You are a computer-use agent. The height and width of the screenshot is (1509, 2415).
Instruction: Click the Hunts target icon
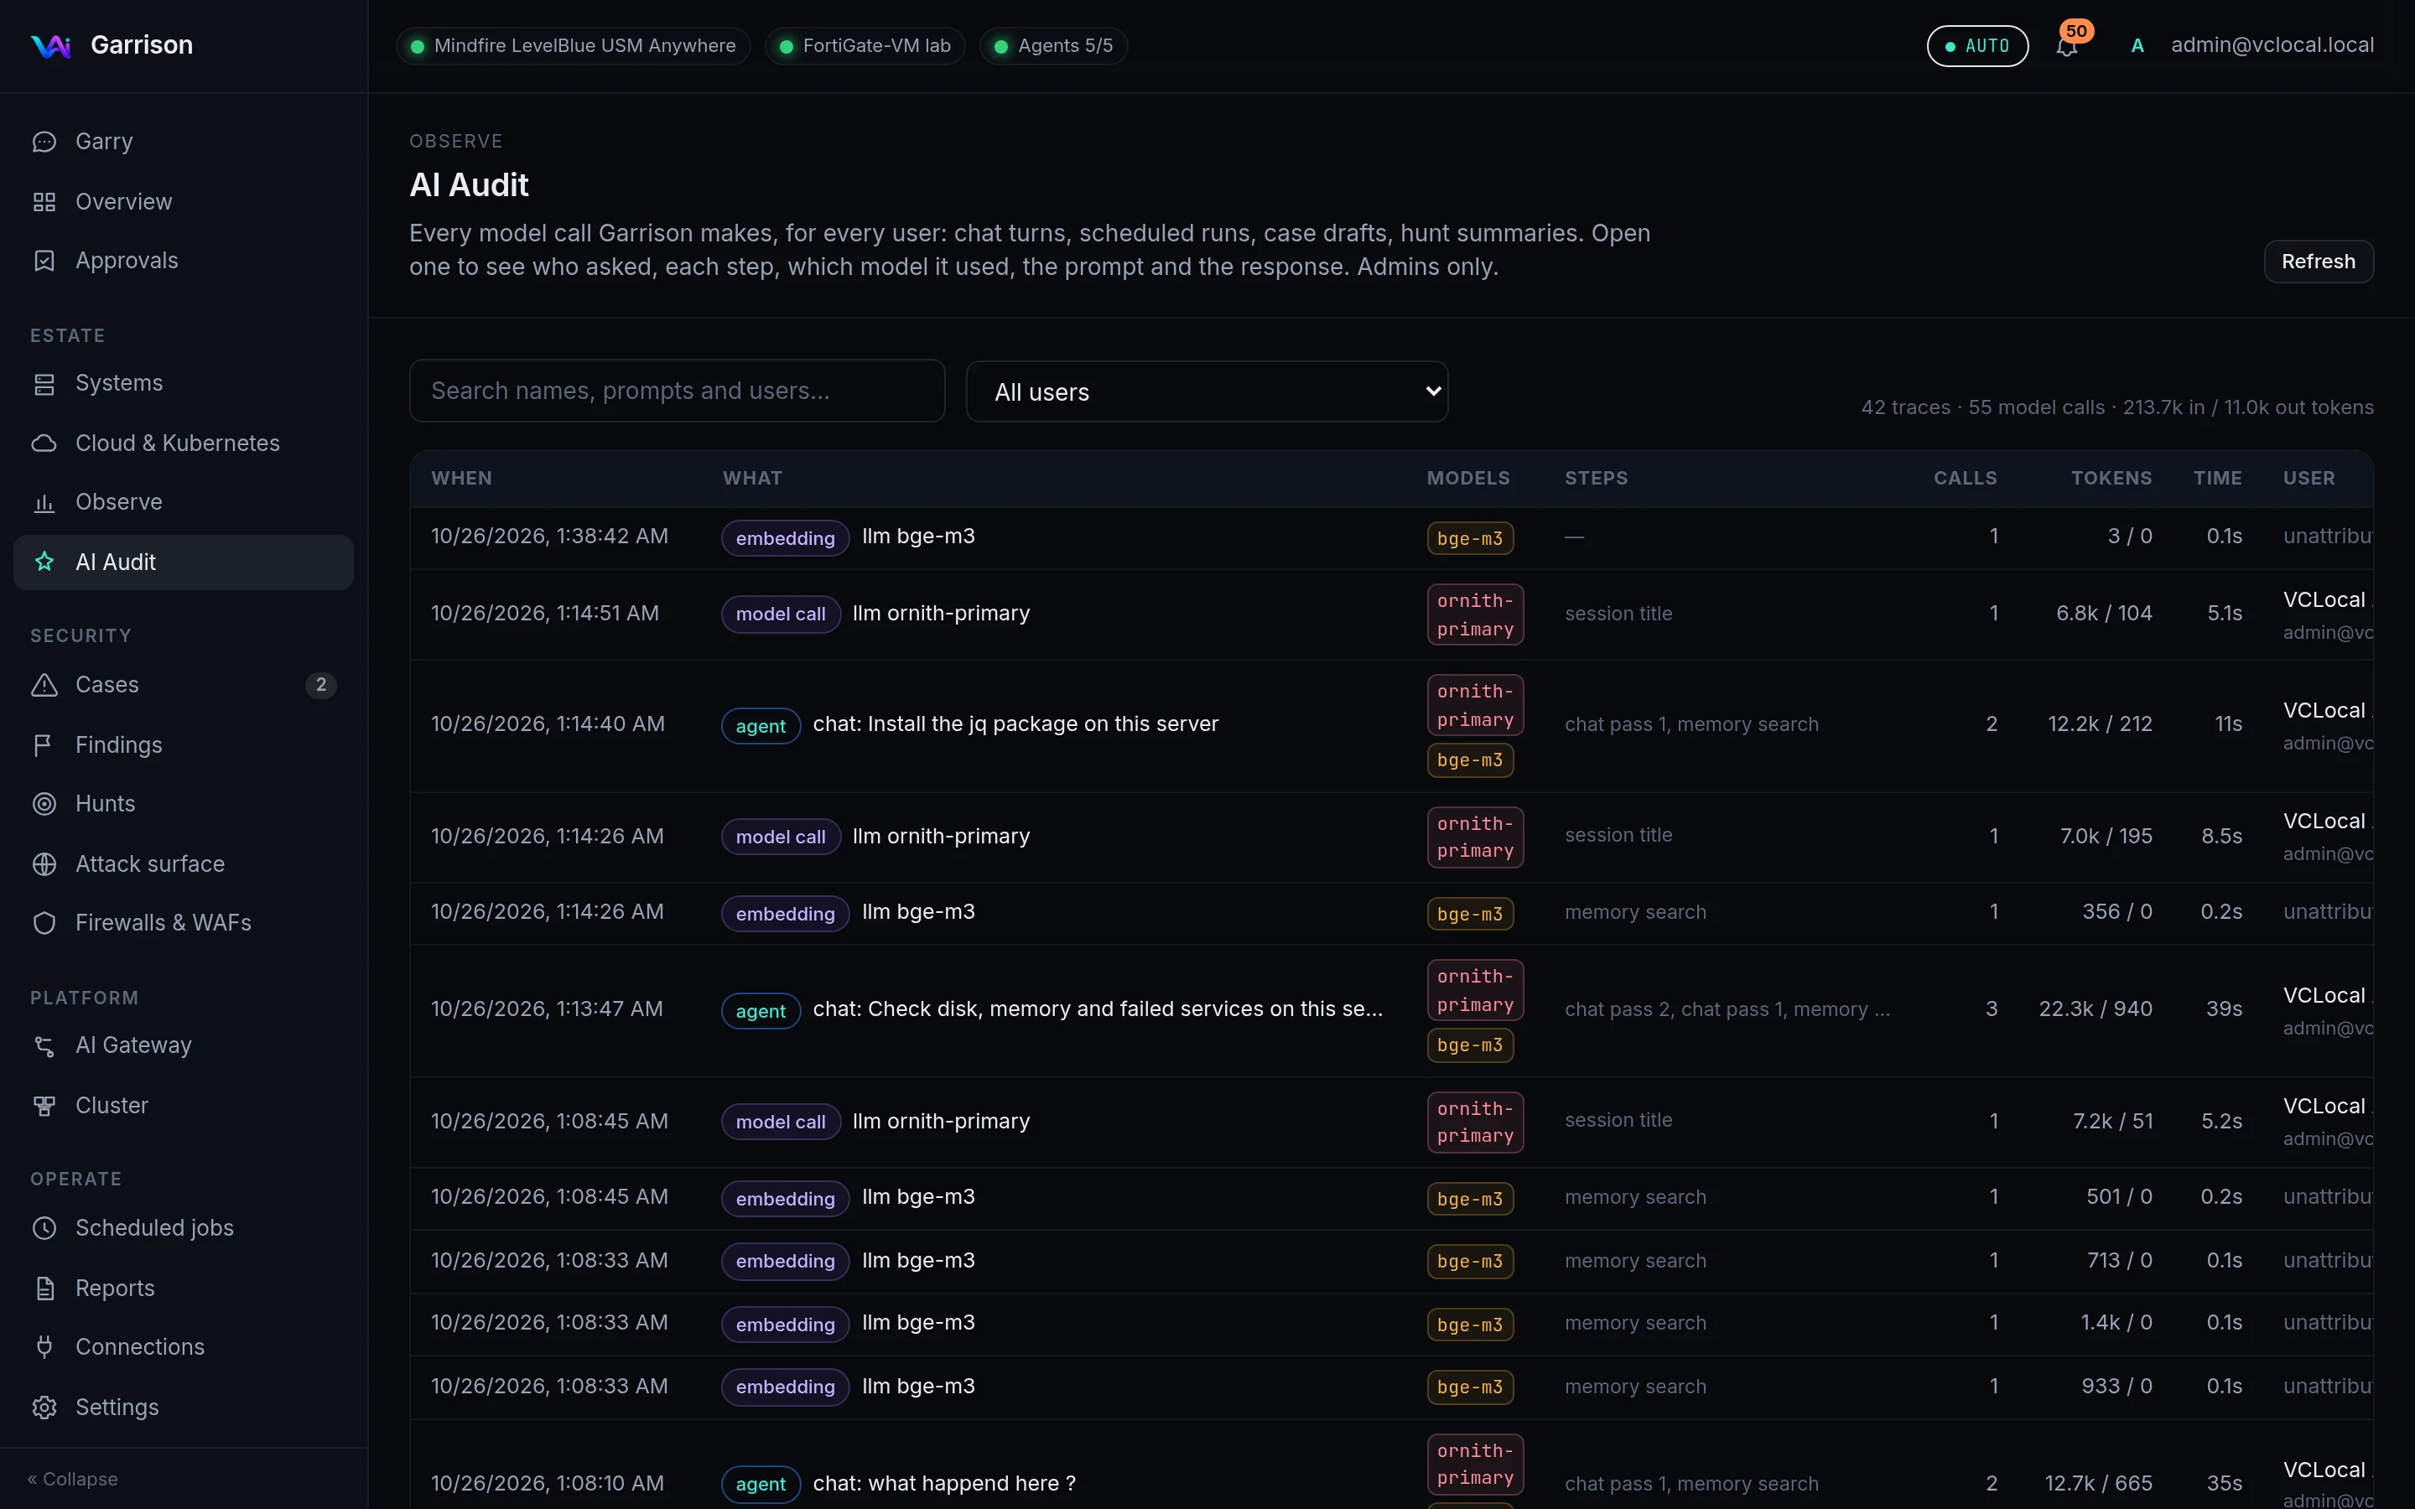coord(44,803)
